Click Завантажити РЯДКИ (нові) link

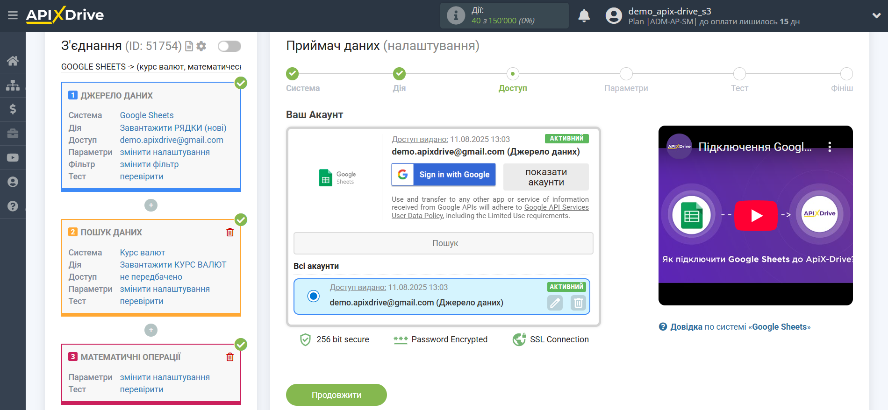click(x=173, y=128)
